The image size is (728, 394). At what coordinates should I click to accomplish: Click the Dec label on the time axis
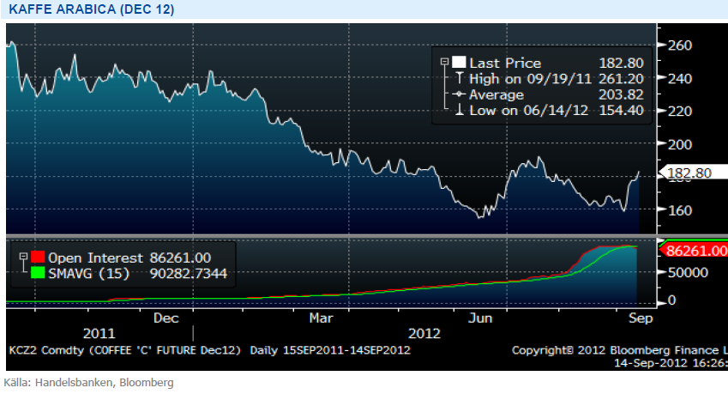coord(165,318)
